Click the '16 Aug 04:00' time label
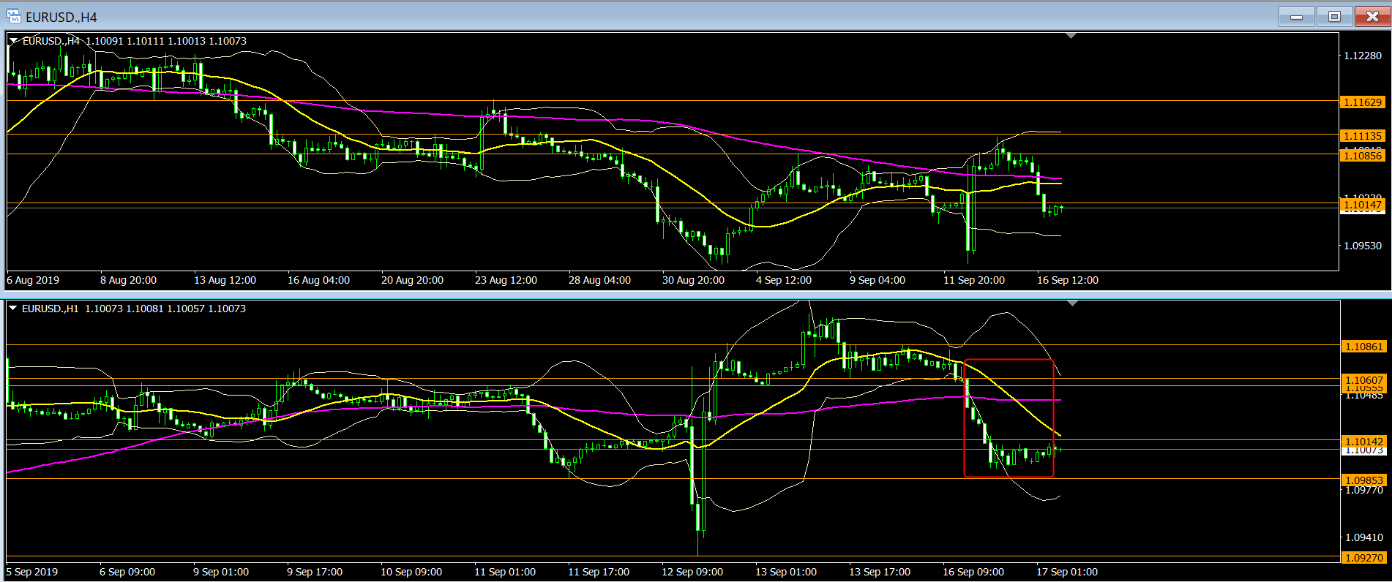The width and height of the screenshot is (1392, 582). click(318, 280)
